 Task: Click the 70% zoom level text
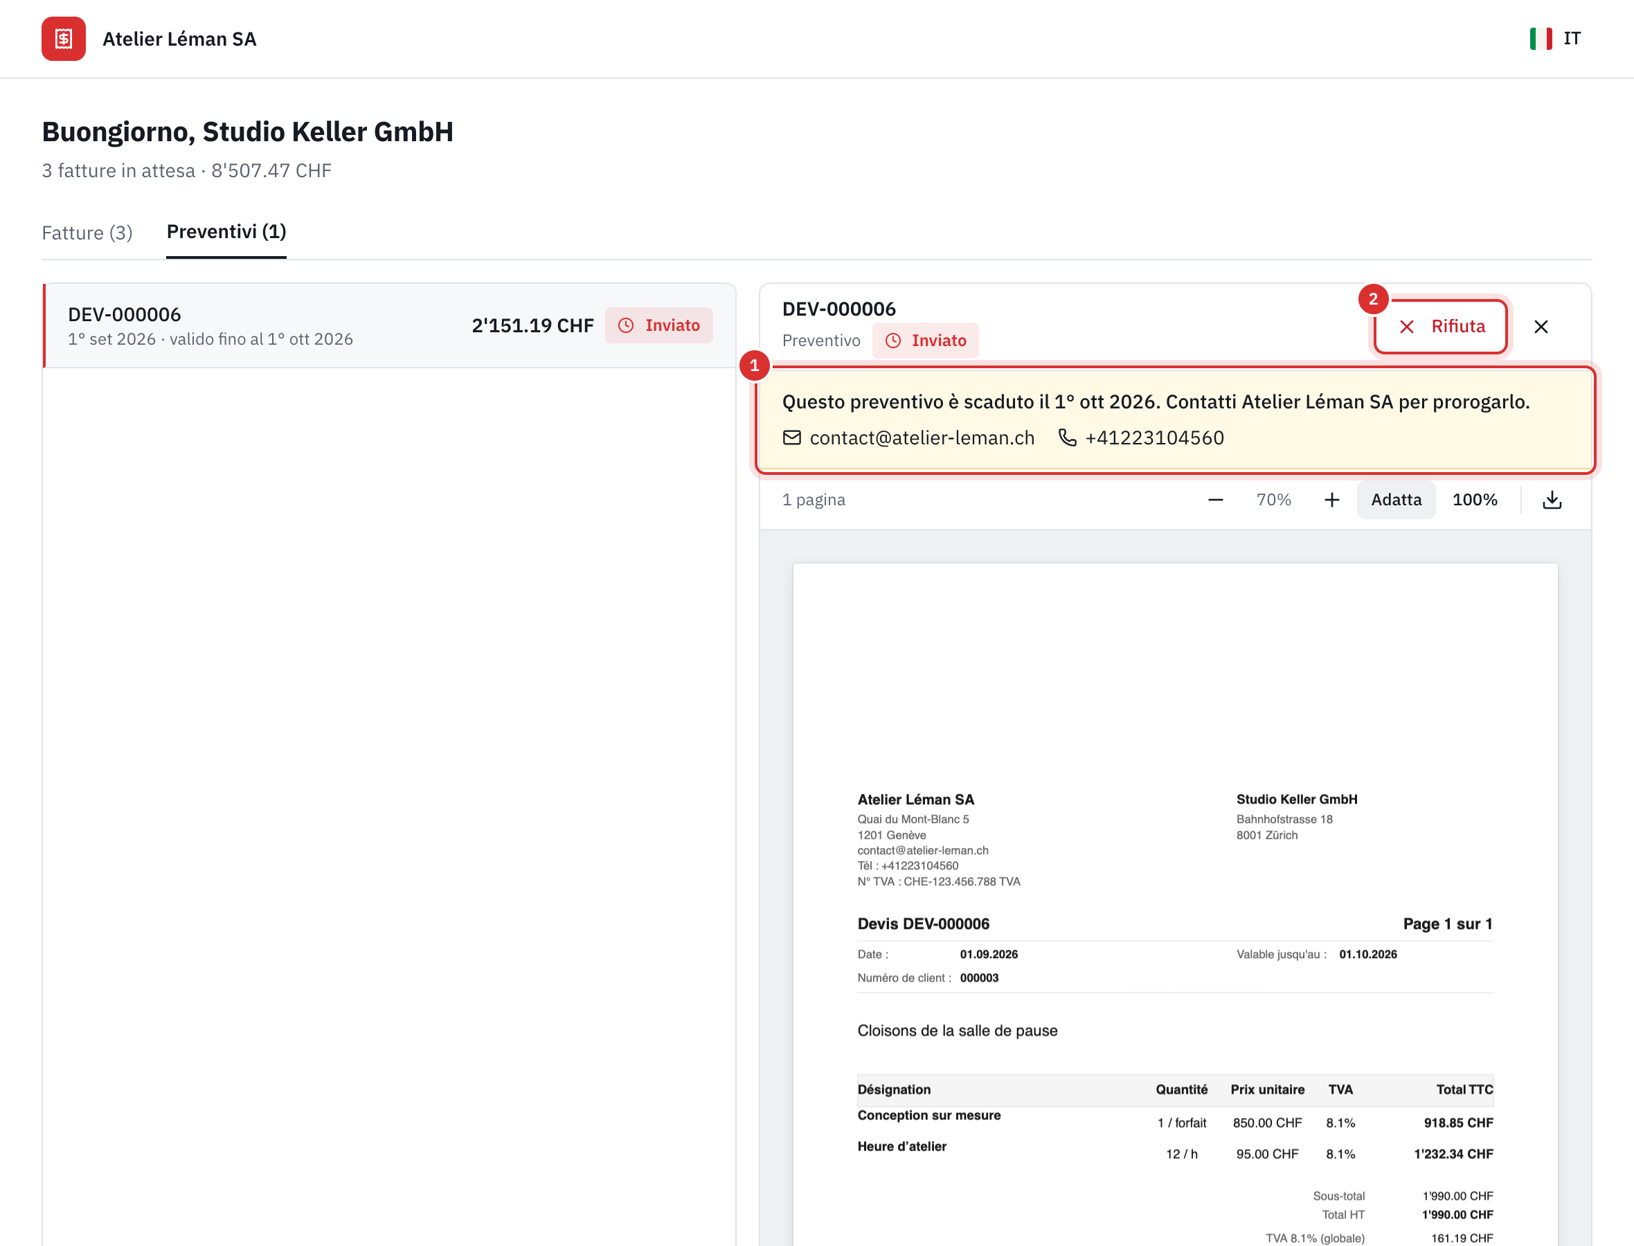(1273, 500)
